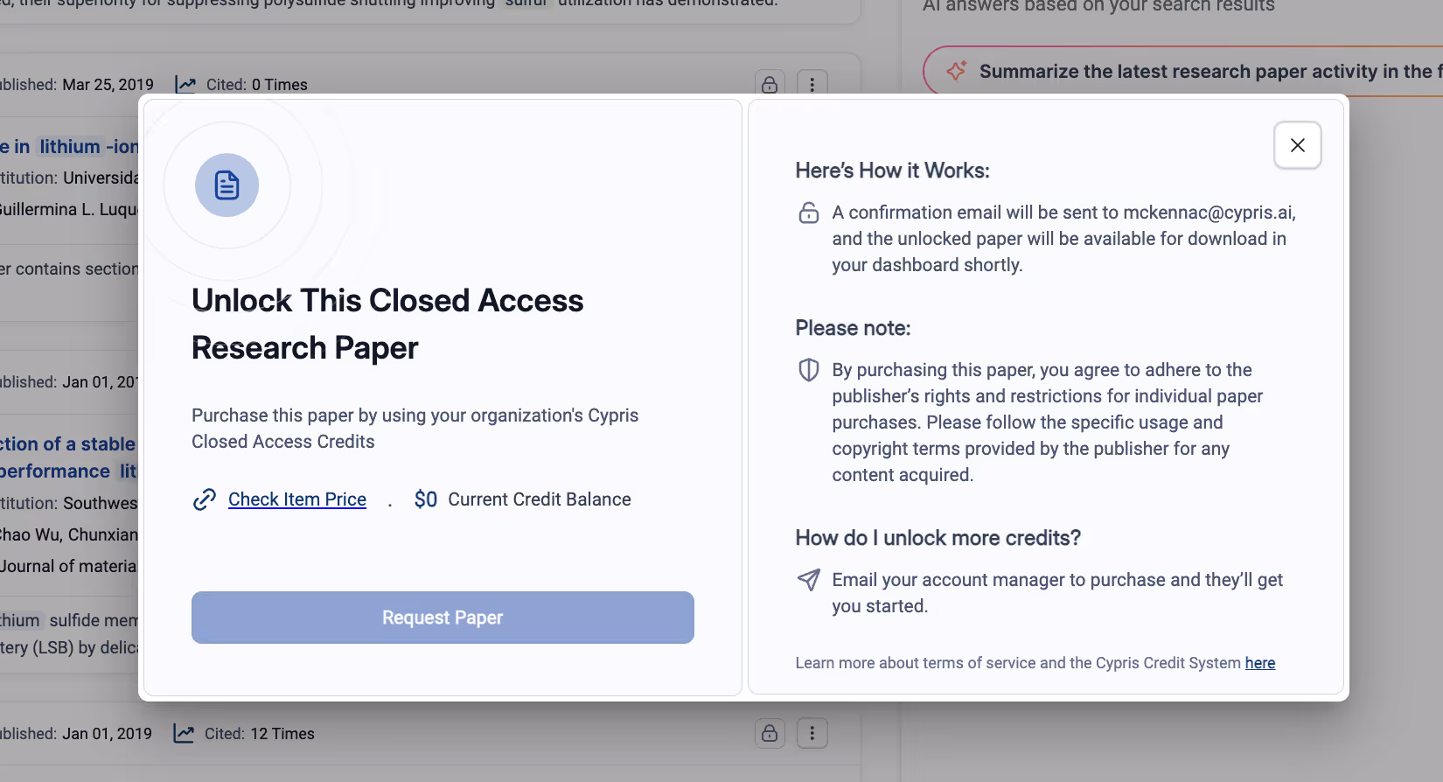1443x782 pixels.
Task: Open the three-dot menu on the Mar 25, 2019 paper
Action: pos(812,84)
